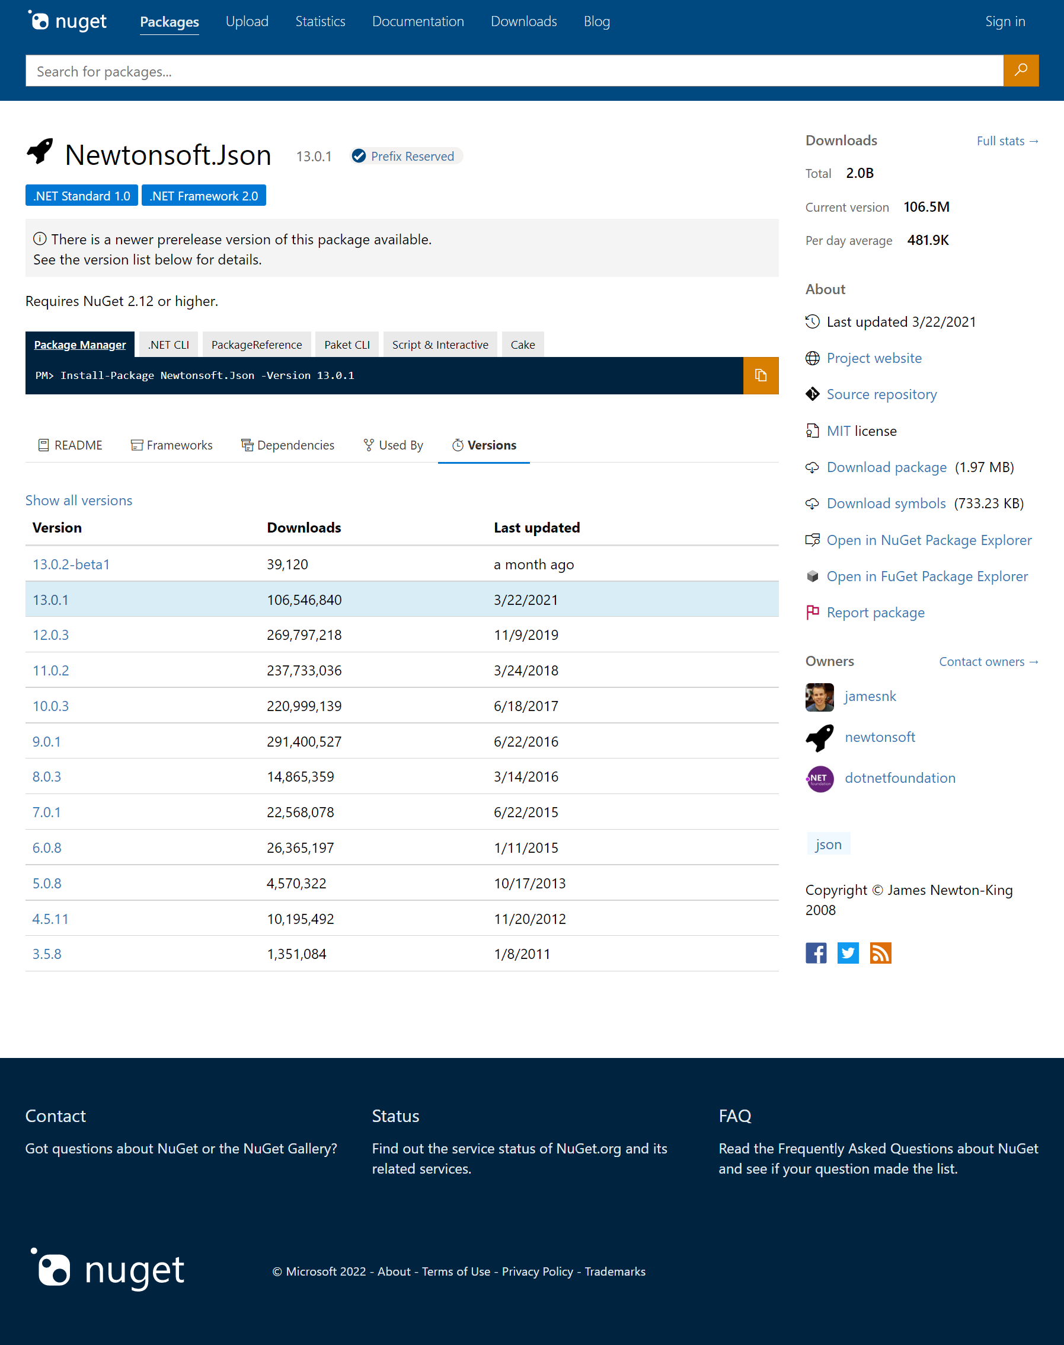Open version 9.0.1
This screenshot has width=1064, height=1345.
pyautogui.click(x=47, y=741)
